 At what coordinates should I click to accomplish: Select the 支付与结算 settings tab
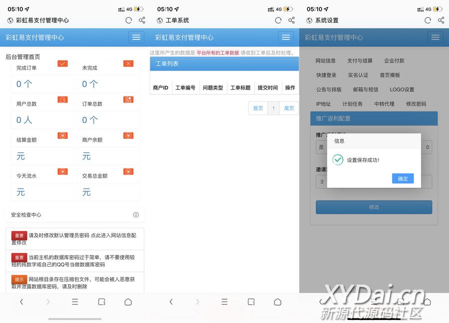tap(360, 61)
